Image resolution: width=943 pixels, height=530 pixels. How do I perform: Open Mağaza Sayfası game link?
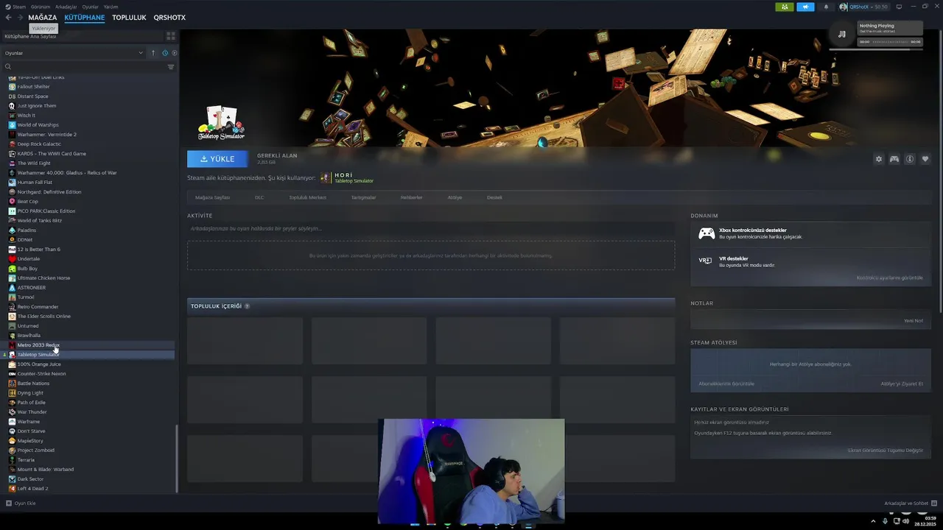click(212, 197)
